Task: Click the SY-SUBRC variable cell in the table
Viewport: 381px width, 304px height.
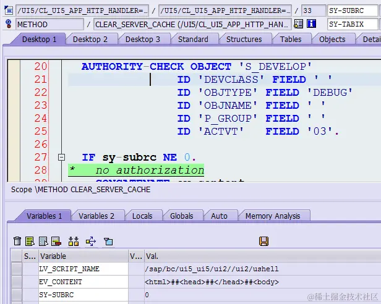Action: (x=83, y=295)
